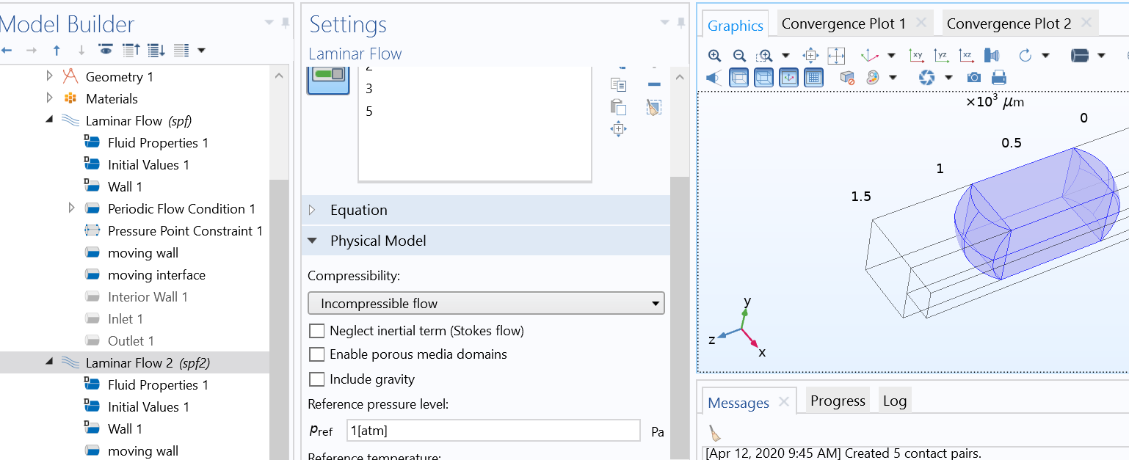Switch to the Convergence Plot 1 tab

pos(843,23)
